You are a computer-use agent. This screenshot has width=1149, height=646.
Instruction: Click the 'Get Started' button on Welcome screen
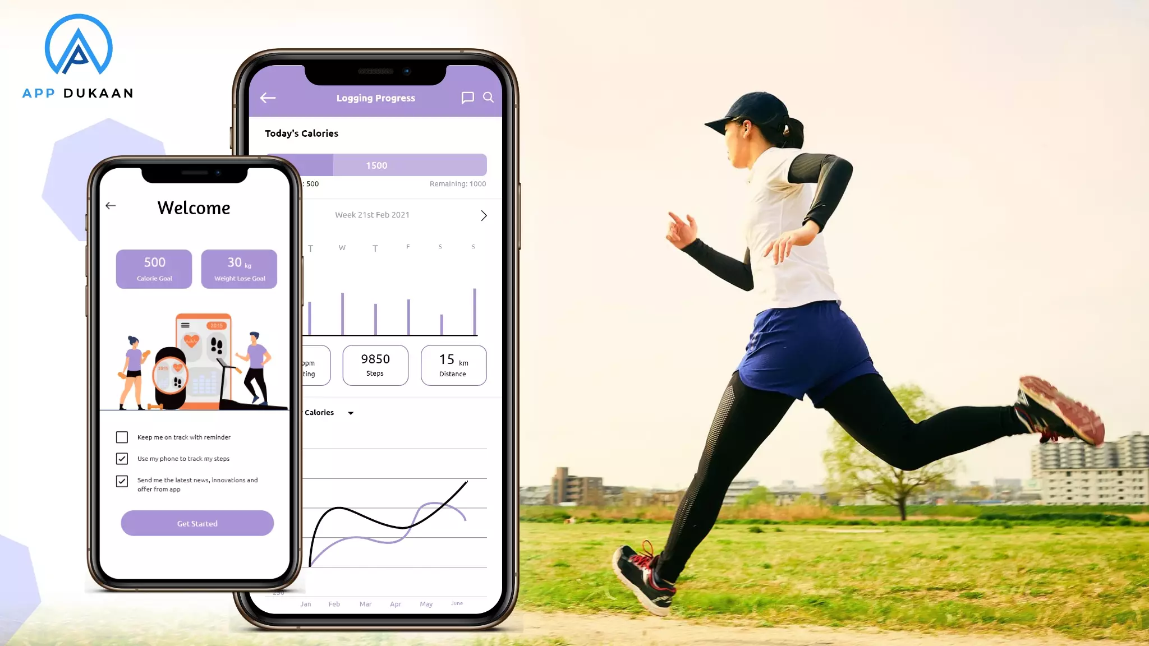click(x=197, y=523)
